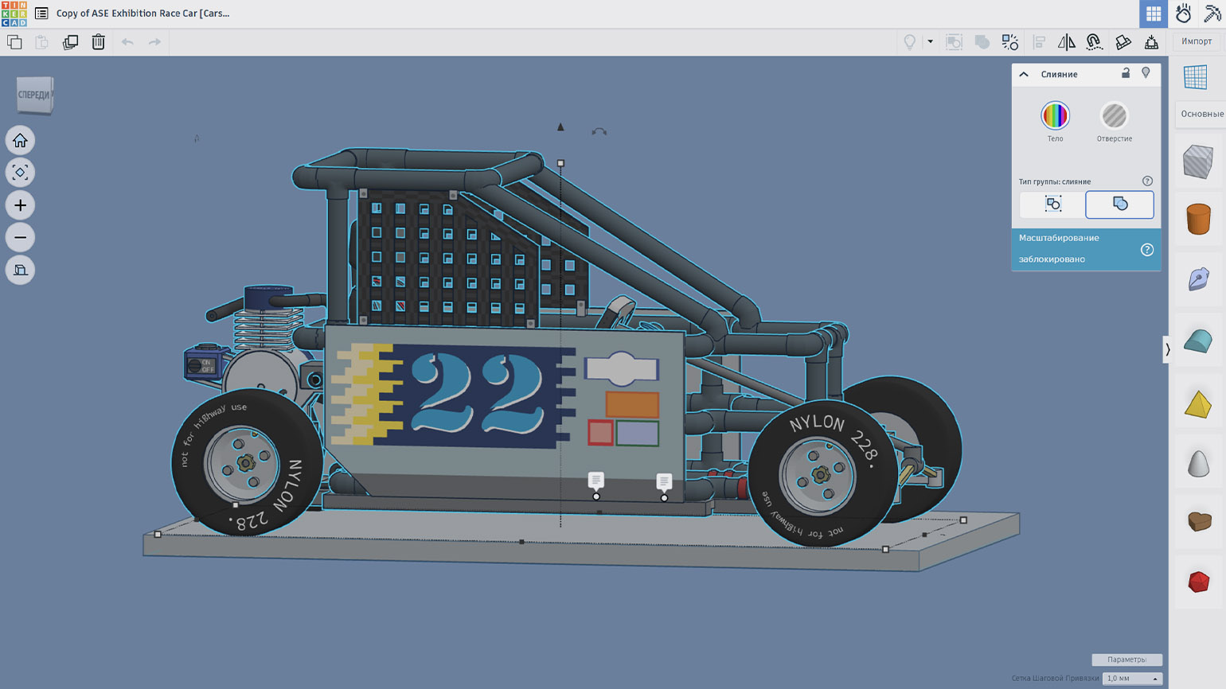The width and height of the screenshot is (1226, 689).
Task: Click the Fit all in view icon
Action: coord(20,173)
